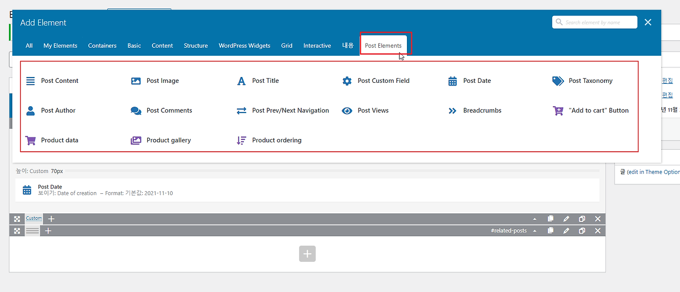The height and width of the screenshot is (292, 680).
Task: Copy the #related-posts row
Action: [550, 231]
